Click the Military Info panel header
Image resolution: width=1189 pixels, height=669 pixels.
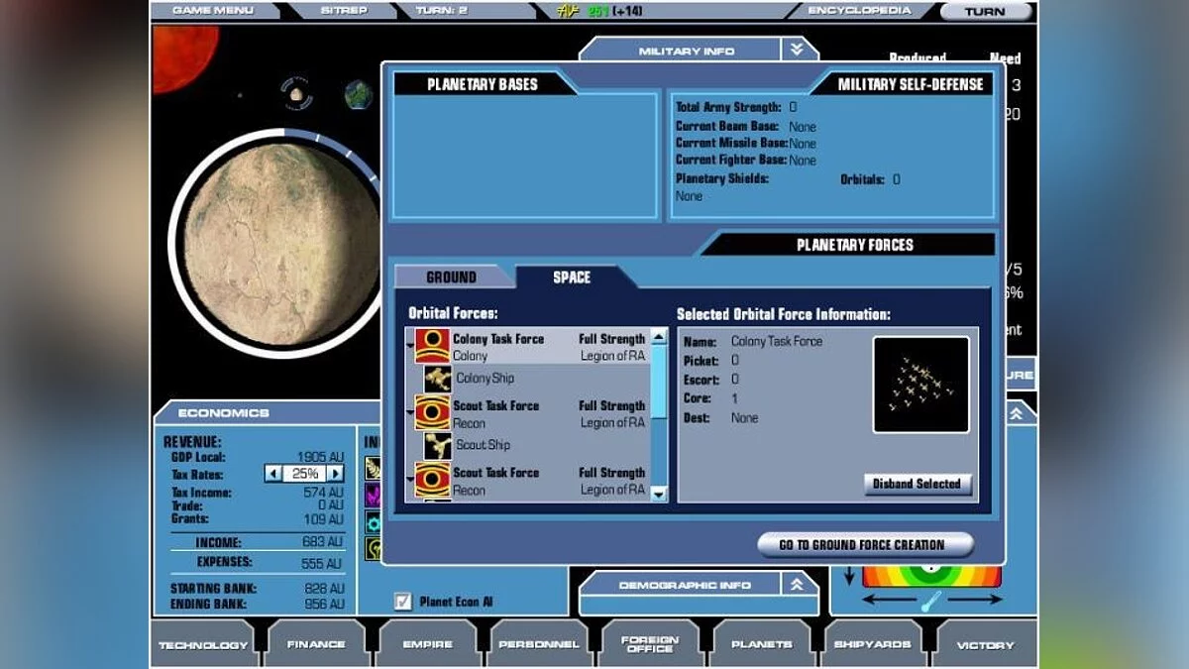(686, 50)
